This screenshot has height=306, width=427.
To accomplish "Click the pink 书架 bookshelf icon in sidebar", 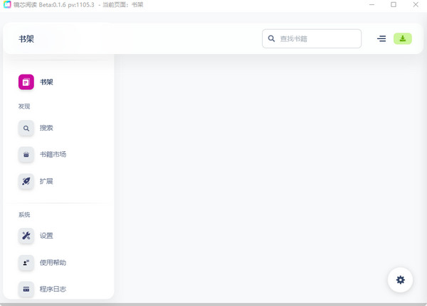I will point(26,82).
